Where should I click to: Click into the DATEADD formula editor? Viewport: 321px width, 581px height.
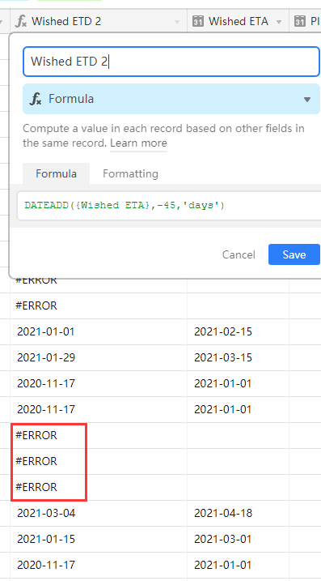click(169, 205)
